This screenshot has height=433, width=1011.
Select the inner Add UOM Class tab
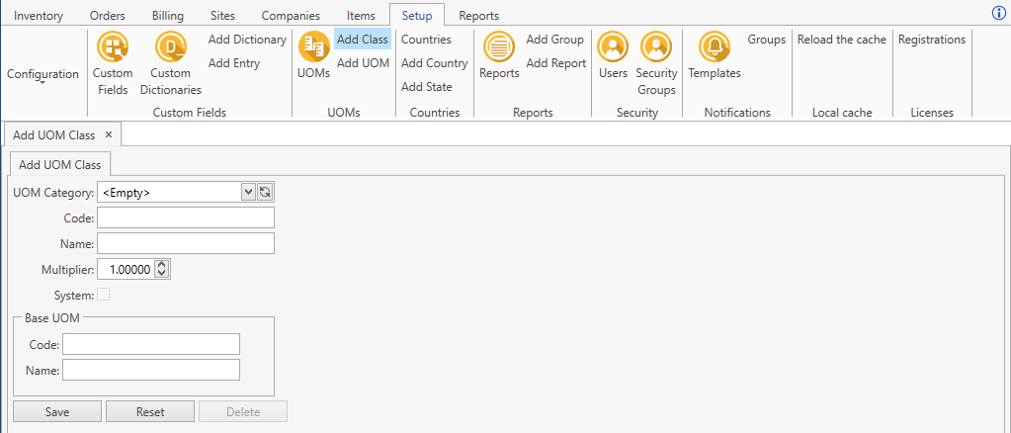pyautogui.click(x=60, y=164)
